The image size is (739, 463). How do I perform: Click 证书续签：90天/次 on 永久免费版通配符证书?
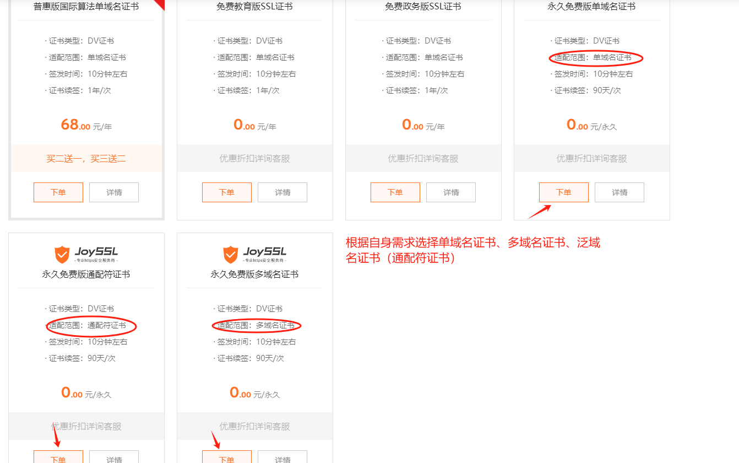[x=81, y=358]
